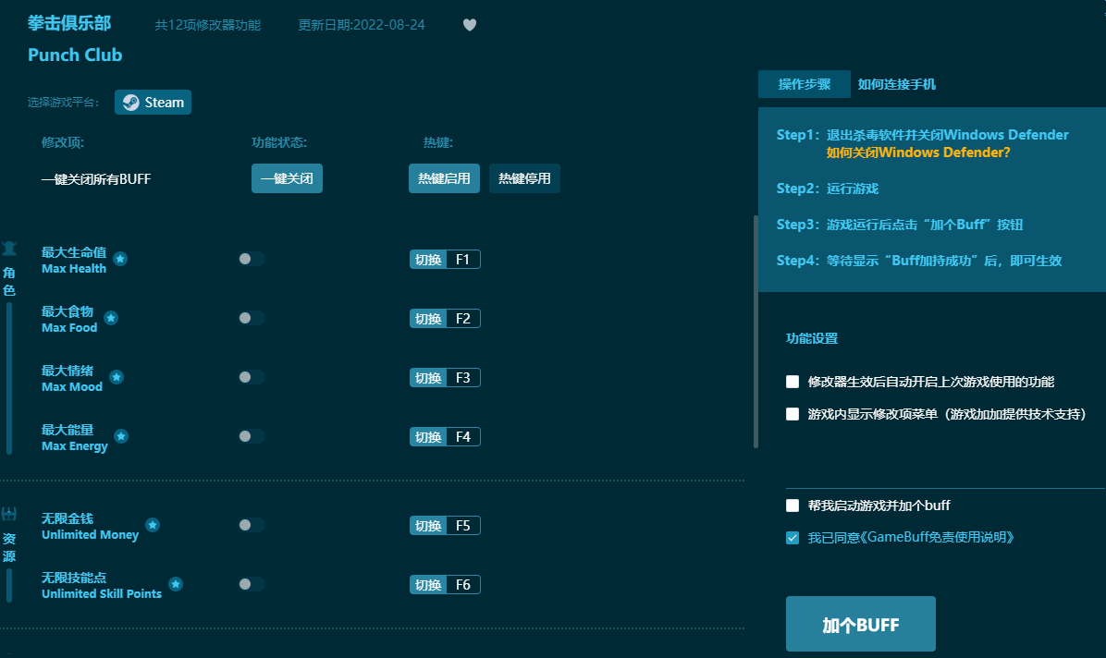The height and width of the screenshot is (658, 1106).
Task: Select the Steam platform button
Action: pyautogui.click(x=154, y=103)
